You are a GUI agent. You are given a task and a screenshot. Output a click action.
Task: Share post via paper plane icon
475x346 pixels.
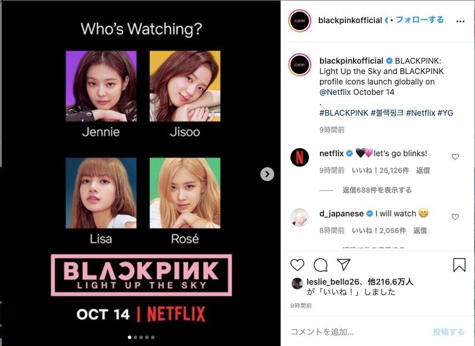coord(344,264)
